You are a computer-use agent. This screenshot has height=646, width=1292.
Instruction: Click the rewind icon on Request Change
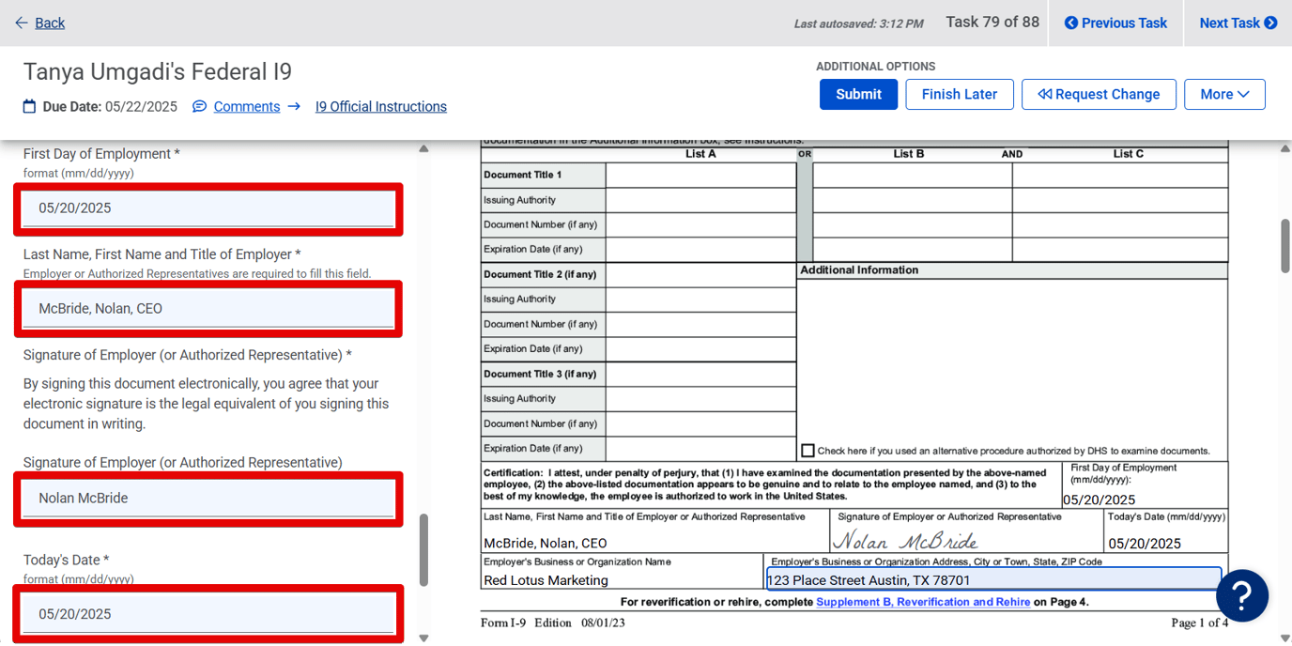tap(1045, 94)
